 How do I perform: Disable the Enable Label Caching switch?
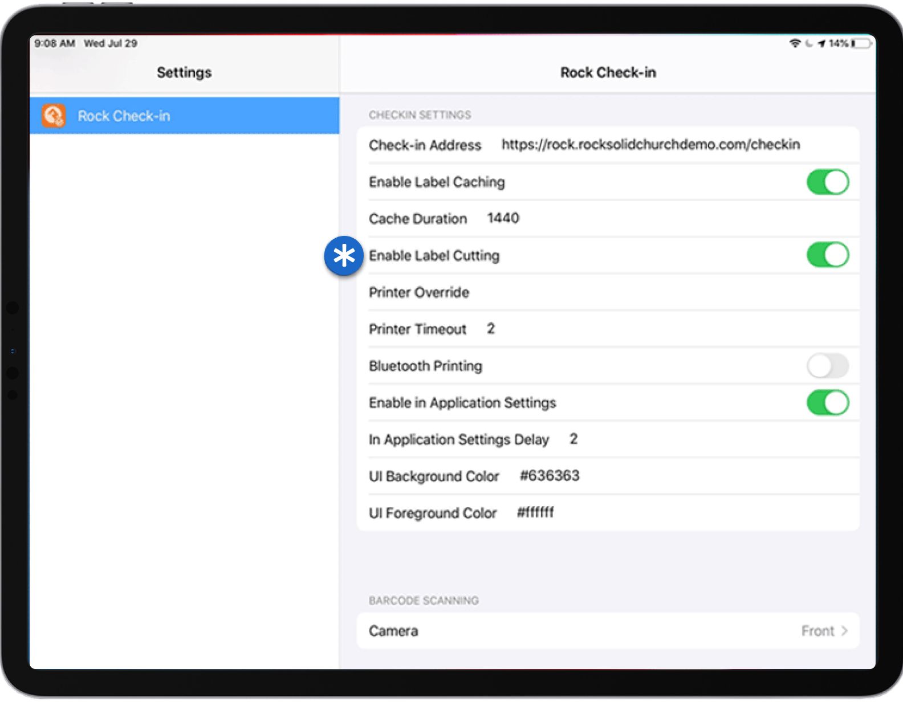(827, 182)
